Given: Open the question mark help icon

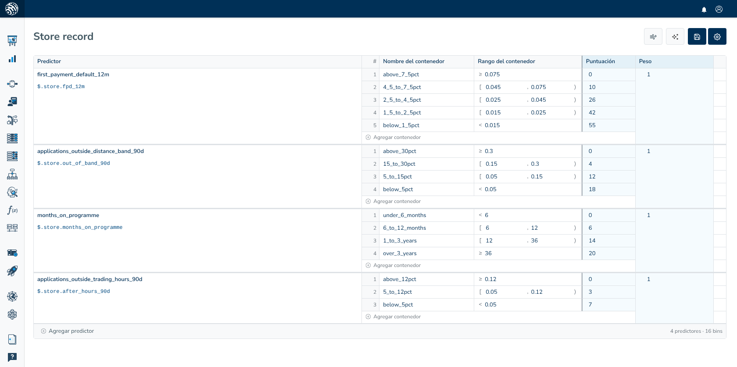Looking at the screenshot, I should pos(12,357).
